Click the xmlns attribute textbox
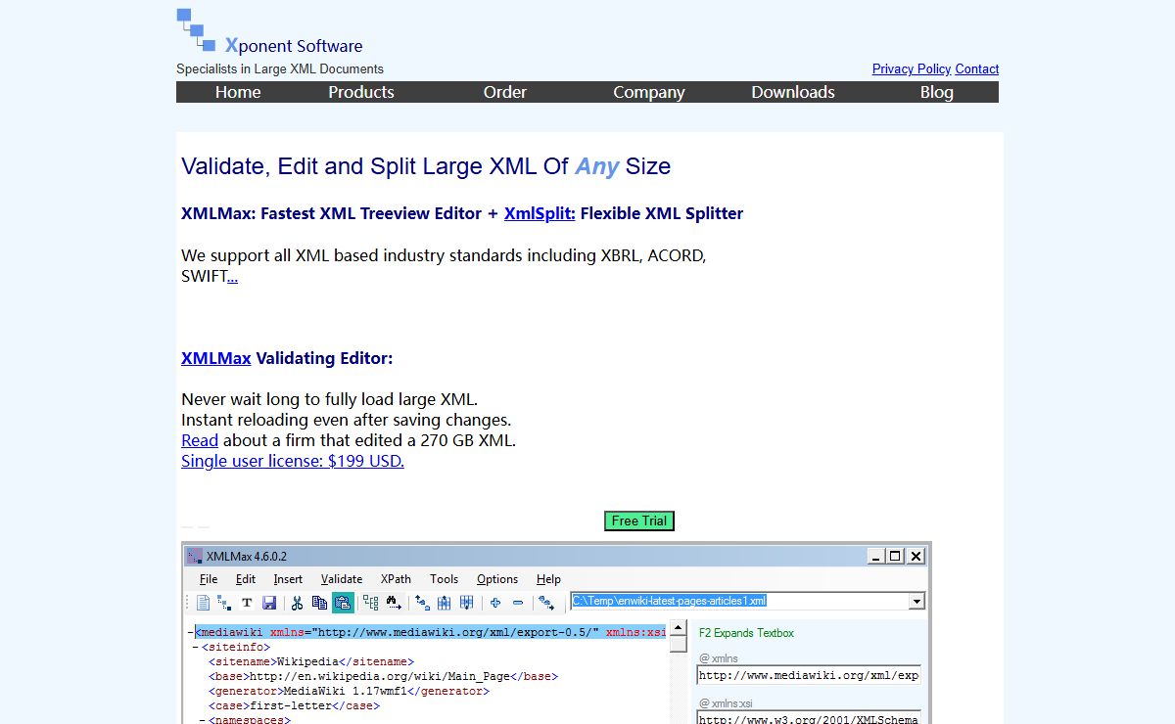The height and width of the screenshot is (724, 1175). click(x=809, y=675)
